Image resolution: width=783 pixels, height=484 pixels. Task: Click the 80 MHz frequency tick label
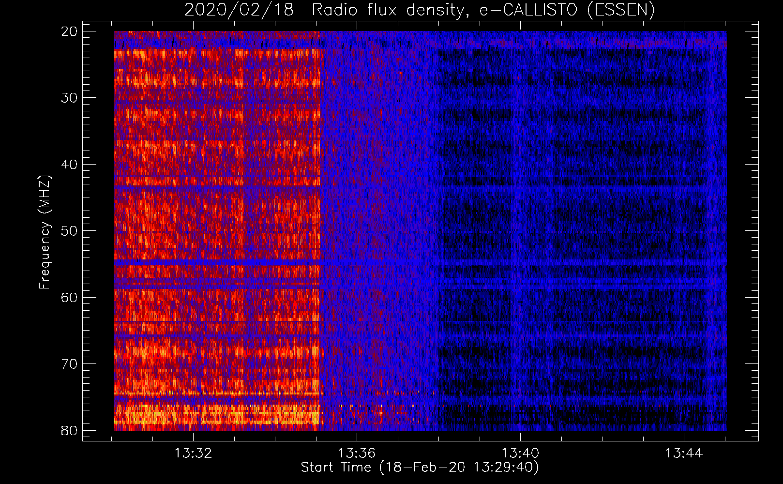70,430
